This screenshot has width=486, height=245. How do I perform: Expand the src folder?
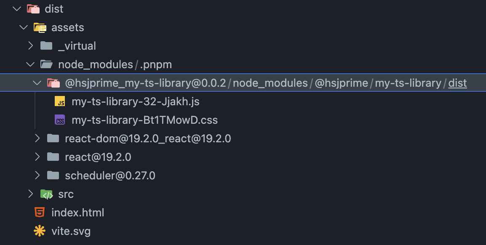pos(30,194)
